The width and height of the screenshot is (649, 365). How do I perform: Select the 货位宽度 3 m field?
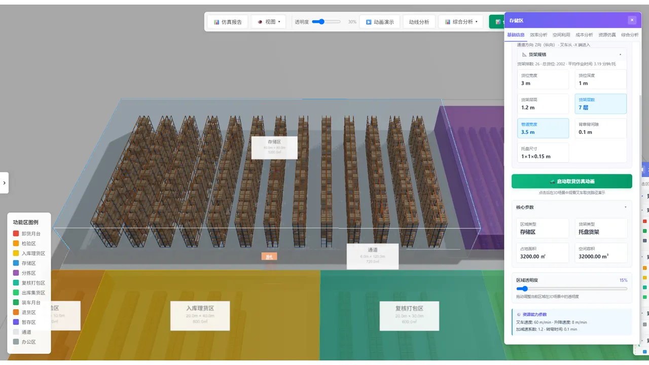click(543, 80)
